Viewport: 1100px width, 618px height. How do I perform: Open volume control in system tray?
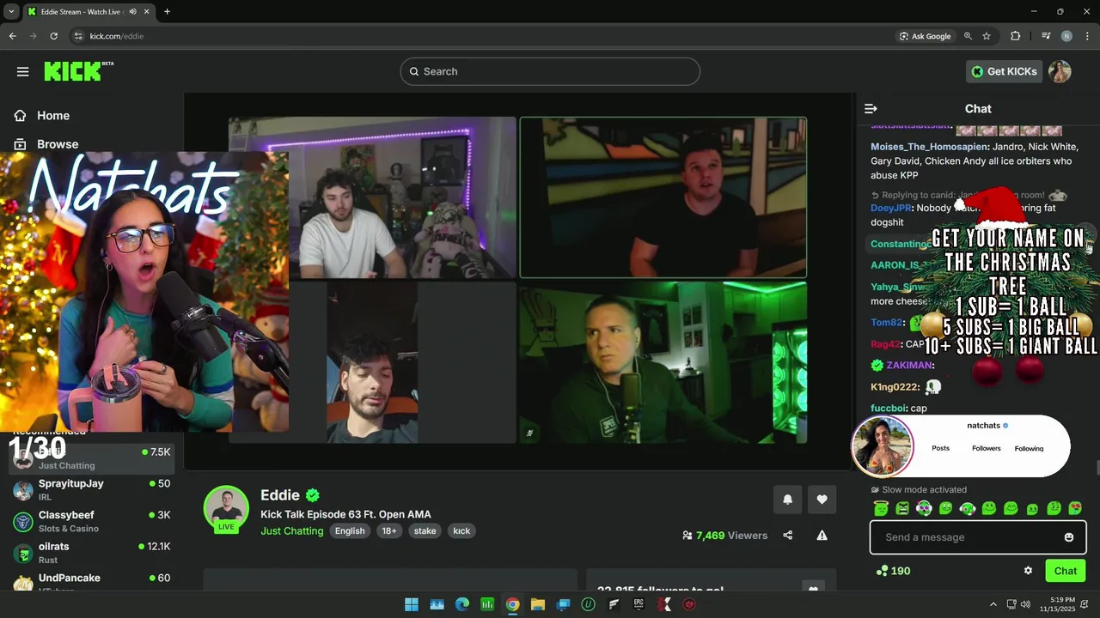pos(1027,604)
